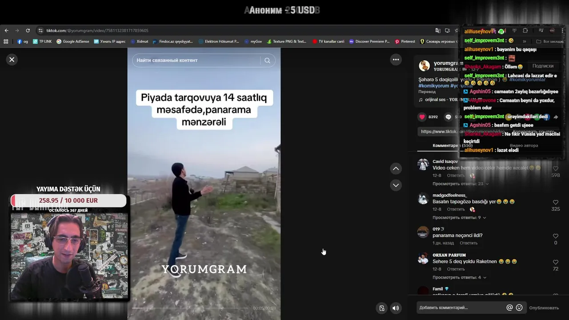Go to the previous video with the up arrow
The width and height of the screenshot is (569, 320).
(x=396, y=168)
